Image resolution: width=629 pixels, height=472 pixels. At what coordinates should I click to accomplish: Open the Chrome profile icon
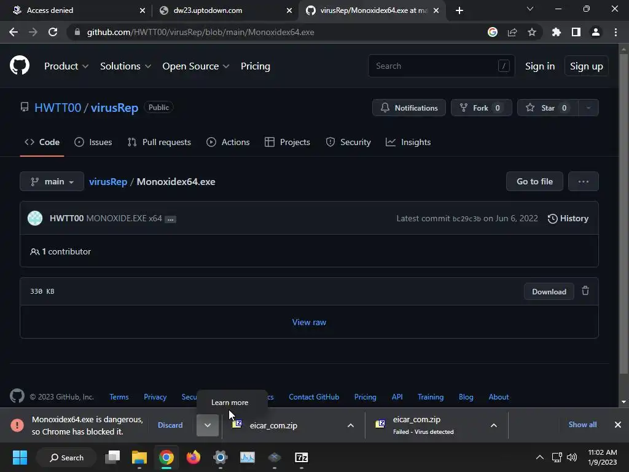click(596, 32)
